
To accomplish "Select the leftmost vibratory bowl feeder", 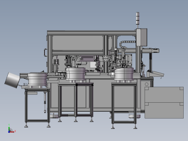I will (37, 79).
